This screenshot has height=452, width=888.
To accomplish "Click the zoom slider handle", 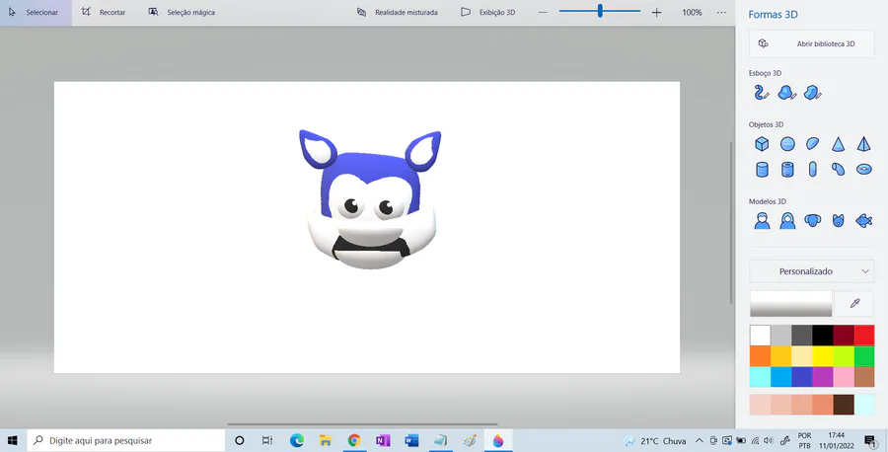I will click(600, 11).
